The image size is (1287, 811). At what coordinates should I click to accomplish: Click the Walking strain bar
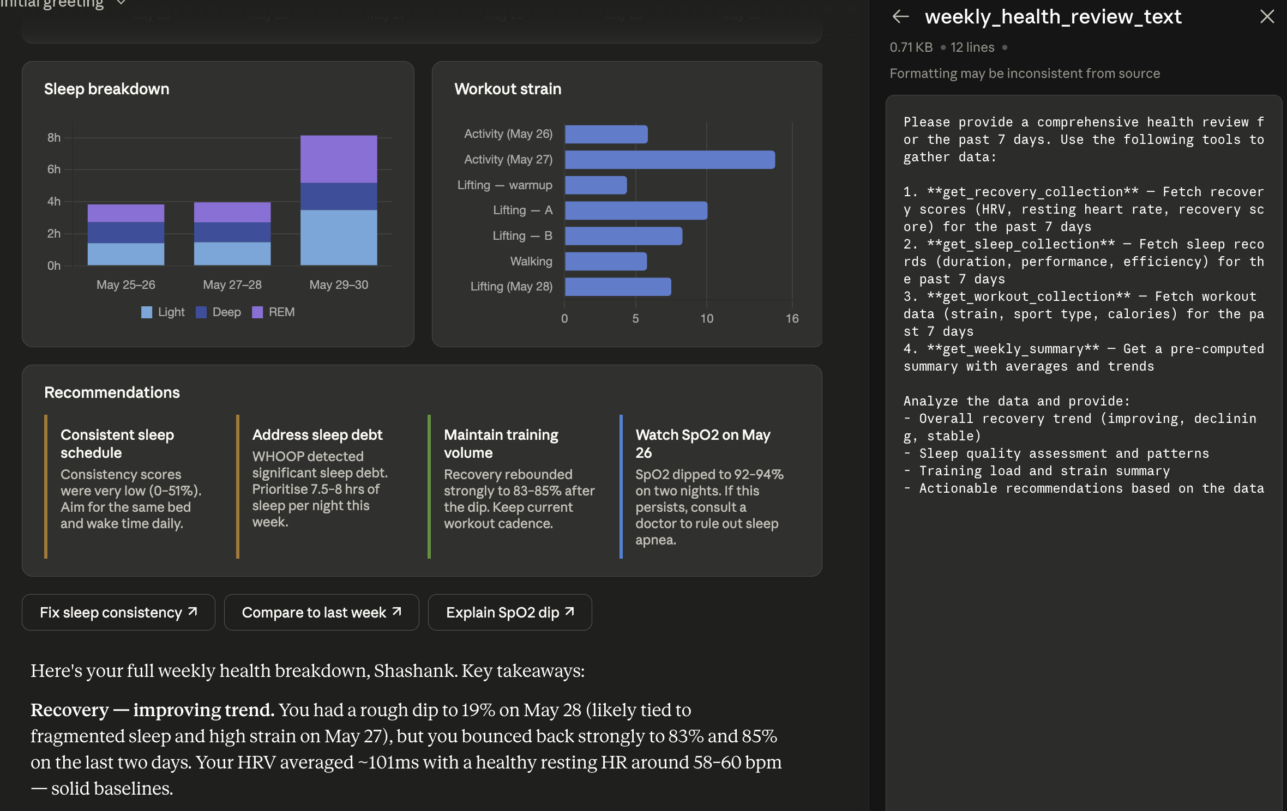(x=606, y=262)
